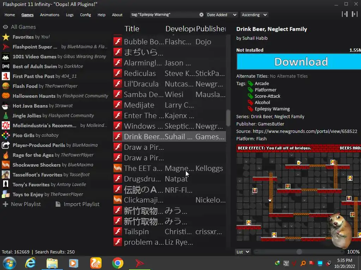Viewport: 361px width, 270px height.
Task: Open the Newgrounds source link
Action: click(305, 131)
